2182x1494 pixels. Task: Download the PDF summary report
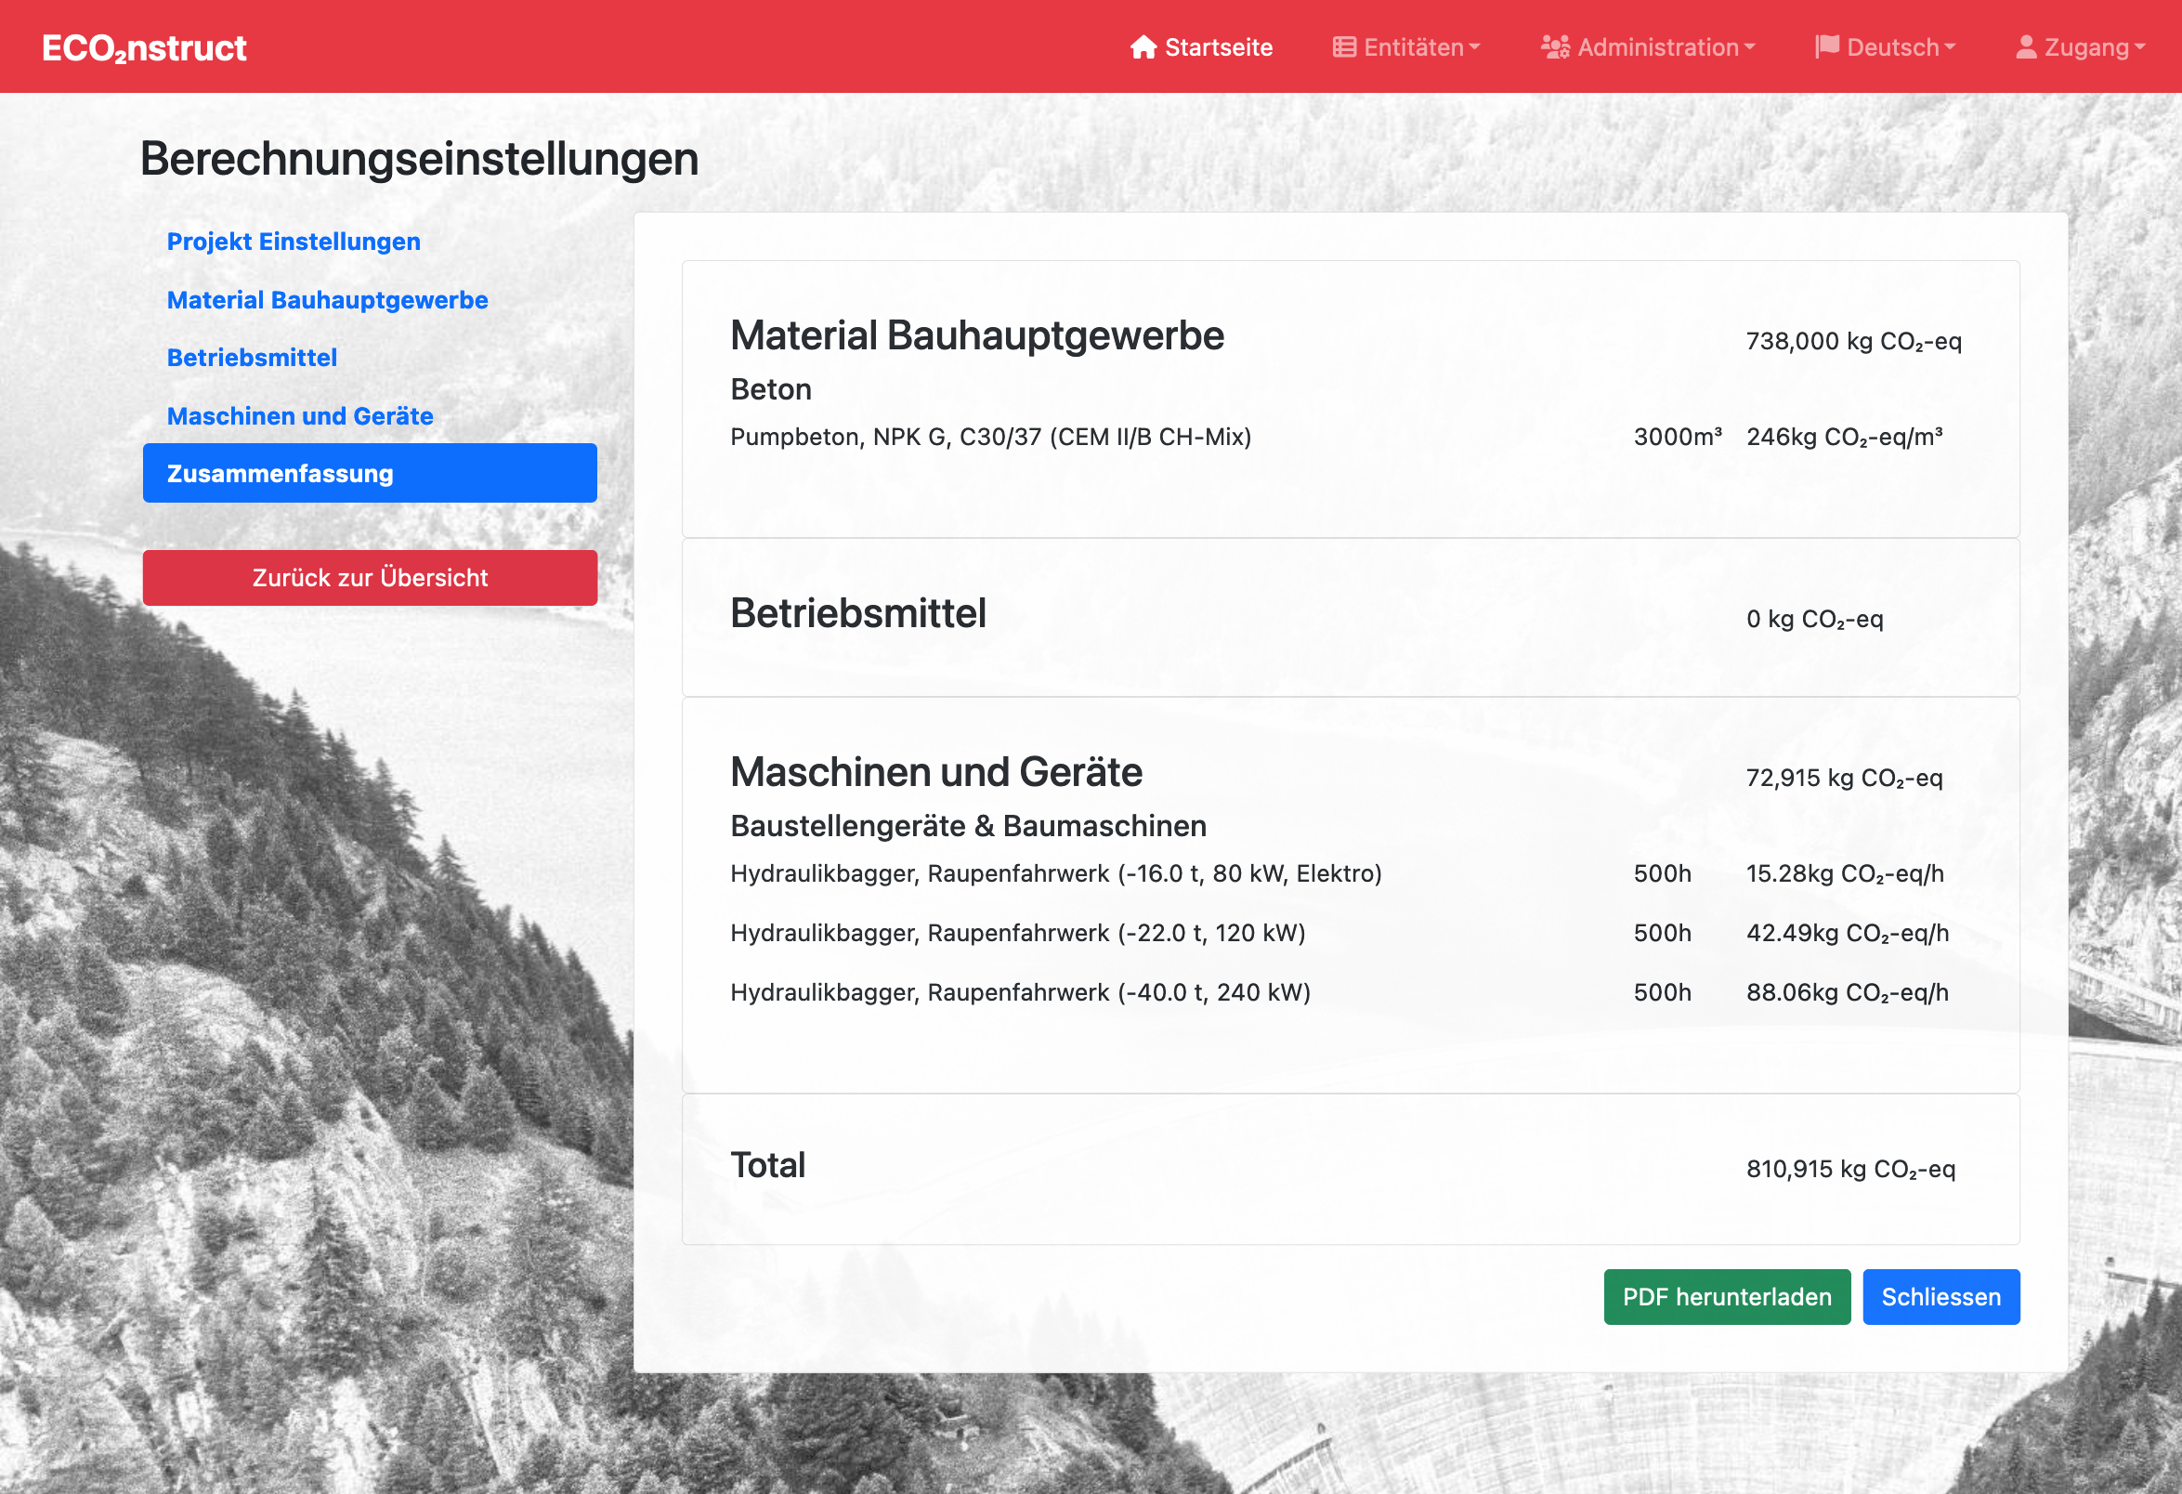click(x=1727, y=1297)
